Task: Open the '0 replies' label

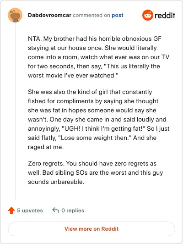Action: (73, 211)
